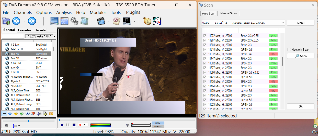Open scheduler via the clock calendar icon
Viewport: 318px width, 136px height.
pos(157,21)
